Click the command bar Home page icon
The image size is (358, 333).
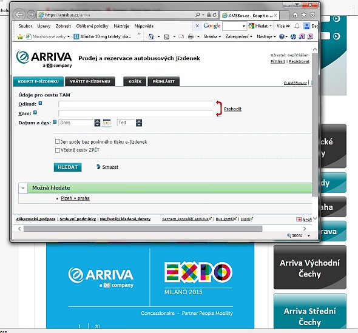point(151,36)
